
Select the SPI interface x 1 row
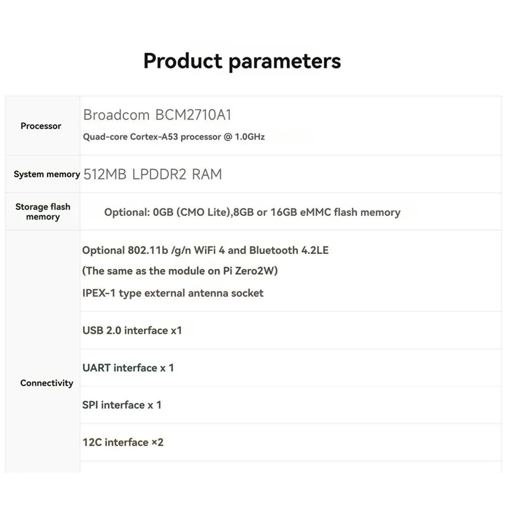291,405
